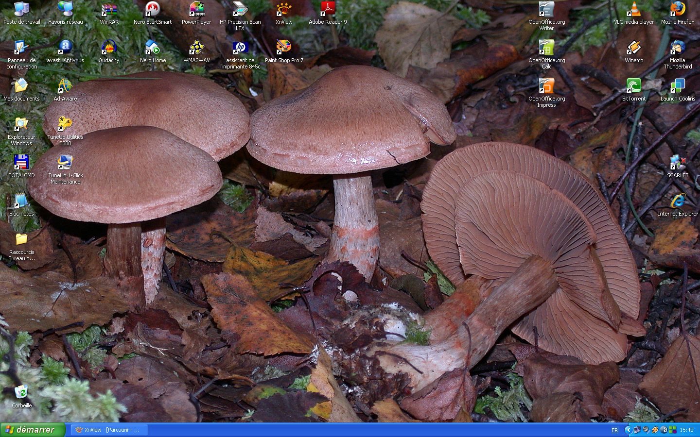700x437 pixels.
Task: Open Audacity desktop icon
Action: [109, 51]
